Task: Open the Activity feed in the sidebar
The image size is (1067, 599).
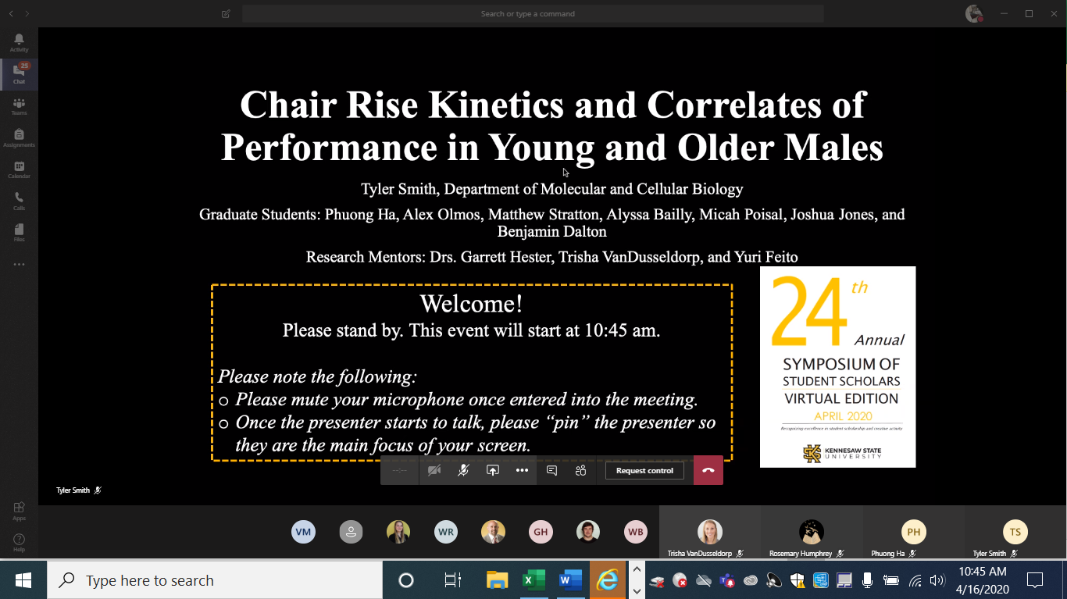Action: 19,42
